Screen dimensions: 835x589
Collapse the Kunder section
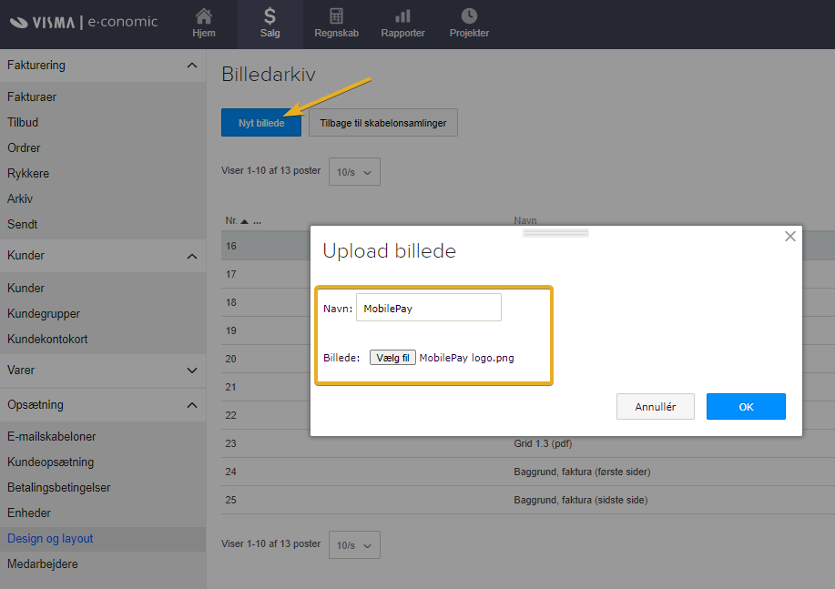(191, 256)
